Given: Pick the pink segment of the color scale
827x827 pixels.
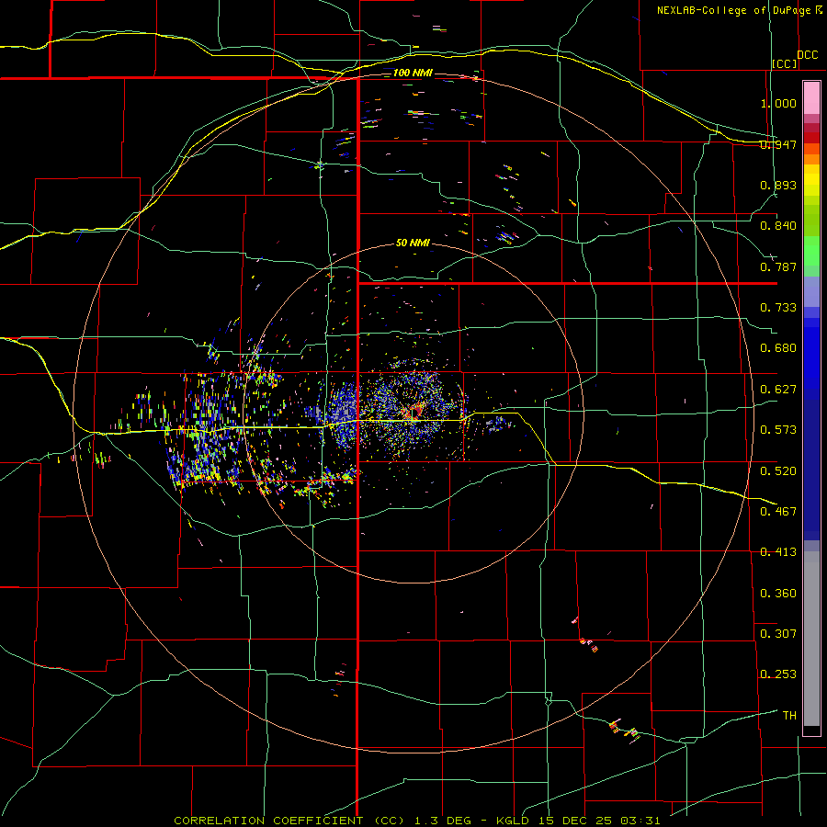Looking at the screenshot, I should click(x=811, y=98).
